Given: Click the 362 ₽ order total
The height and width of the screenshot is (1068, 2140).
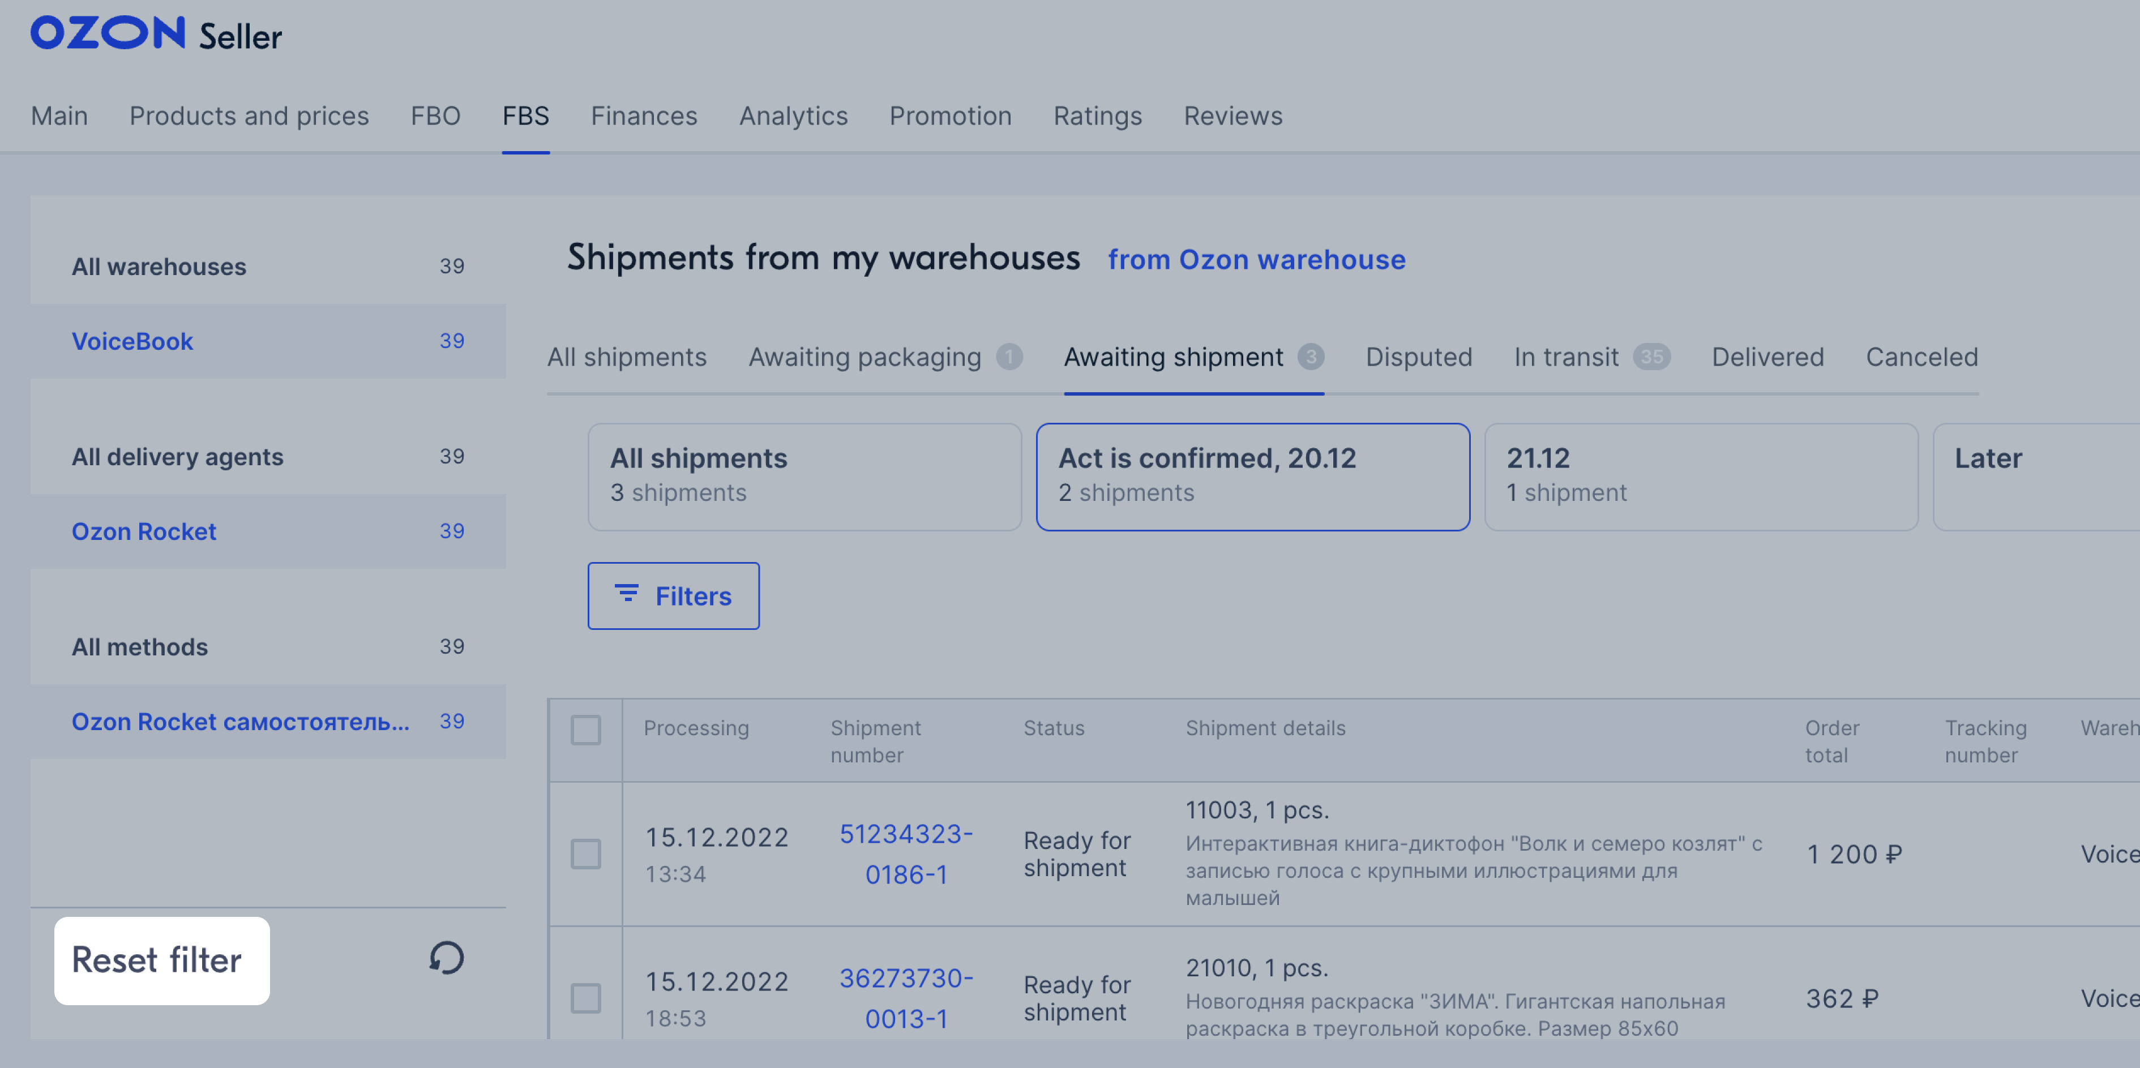Looking at the screenshot, I should pyautogui.click(x=1842, y=998).
